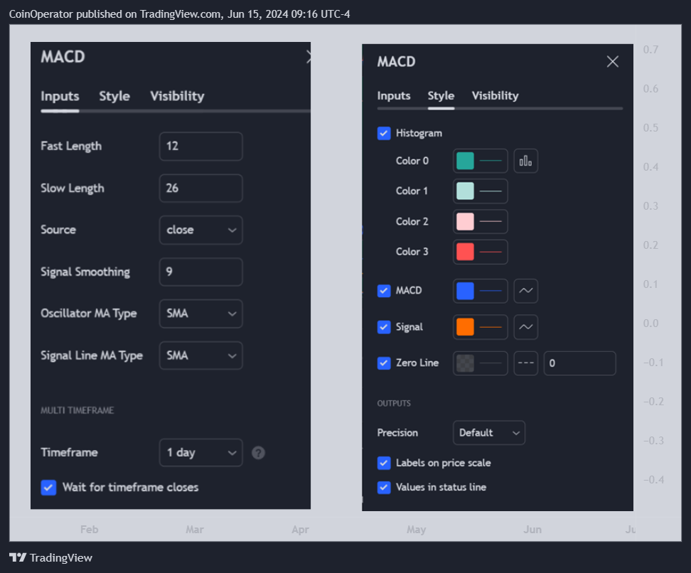Open Timeframe help question mark icon
This screenshot has height=573, width=691.
point(258,453)
